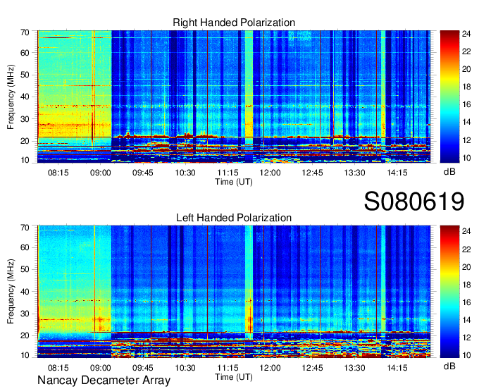Click the 50 MHz tick of top plot
This screenshot has width=479, height=389.
pyautogui.click(x=25, y=75)
